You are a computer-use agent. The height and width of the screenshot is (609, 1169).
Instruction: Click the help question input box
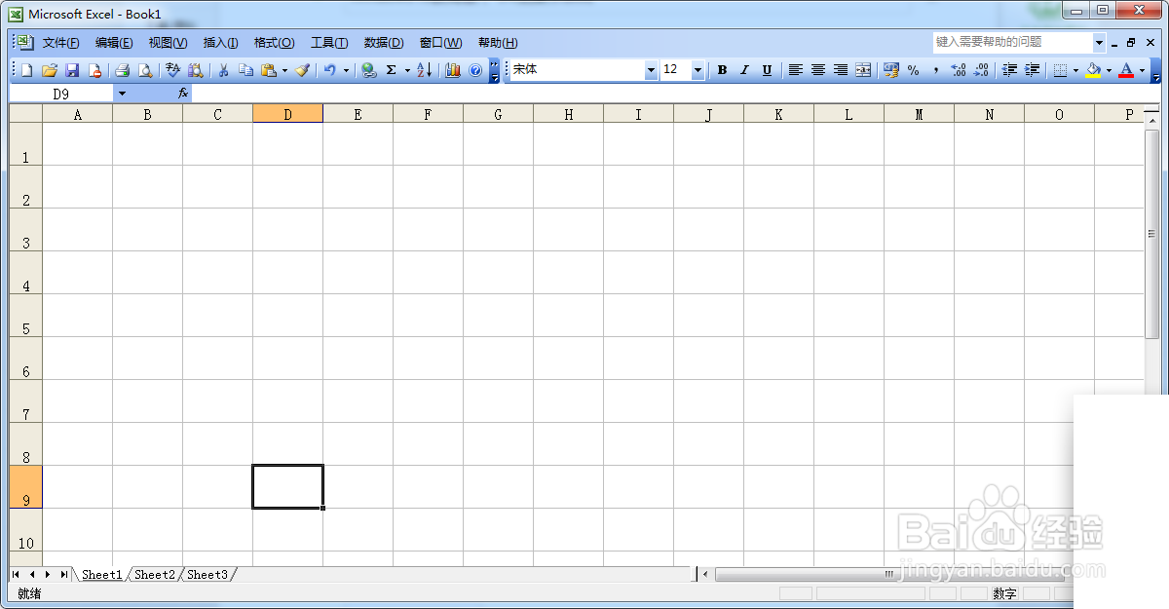[1012, 42]
